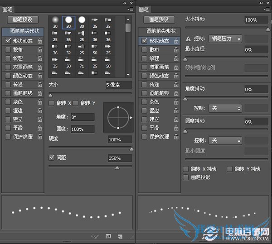The height and width of the screenshot is (244, 272).
Task: Click the 硬度 hardness slider handle
Action: tap(131, 149)
